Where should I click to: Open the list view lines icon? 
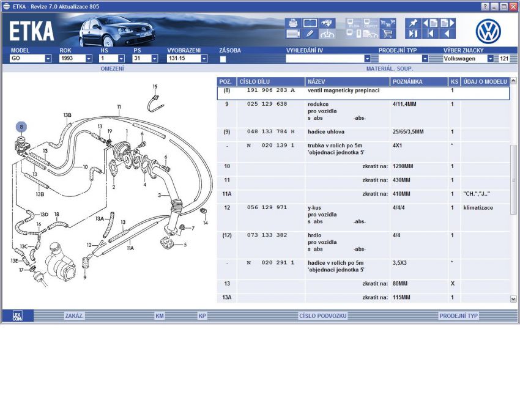pyautogui.click(x=293, y=34)
